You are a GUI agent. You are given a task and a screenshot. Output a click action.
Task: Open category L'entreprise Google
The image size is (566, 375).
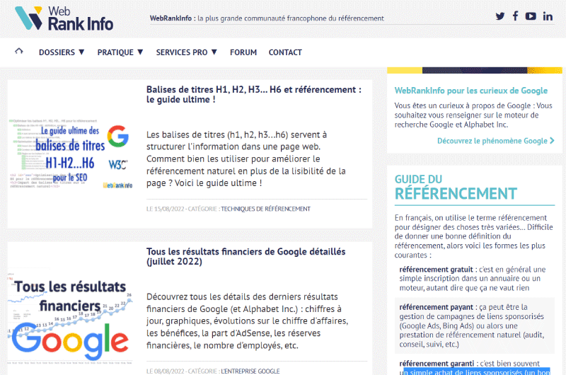click(250, 371)
